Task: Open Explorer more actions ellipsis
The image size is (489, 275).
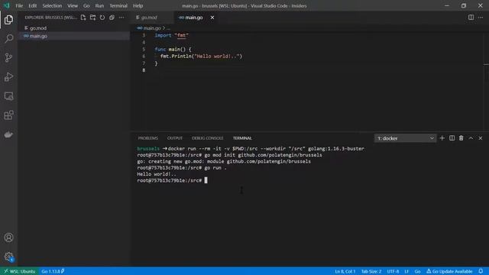Action: click(x=121, y=18)
